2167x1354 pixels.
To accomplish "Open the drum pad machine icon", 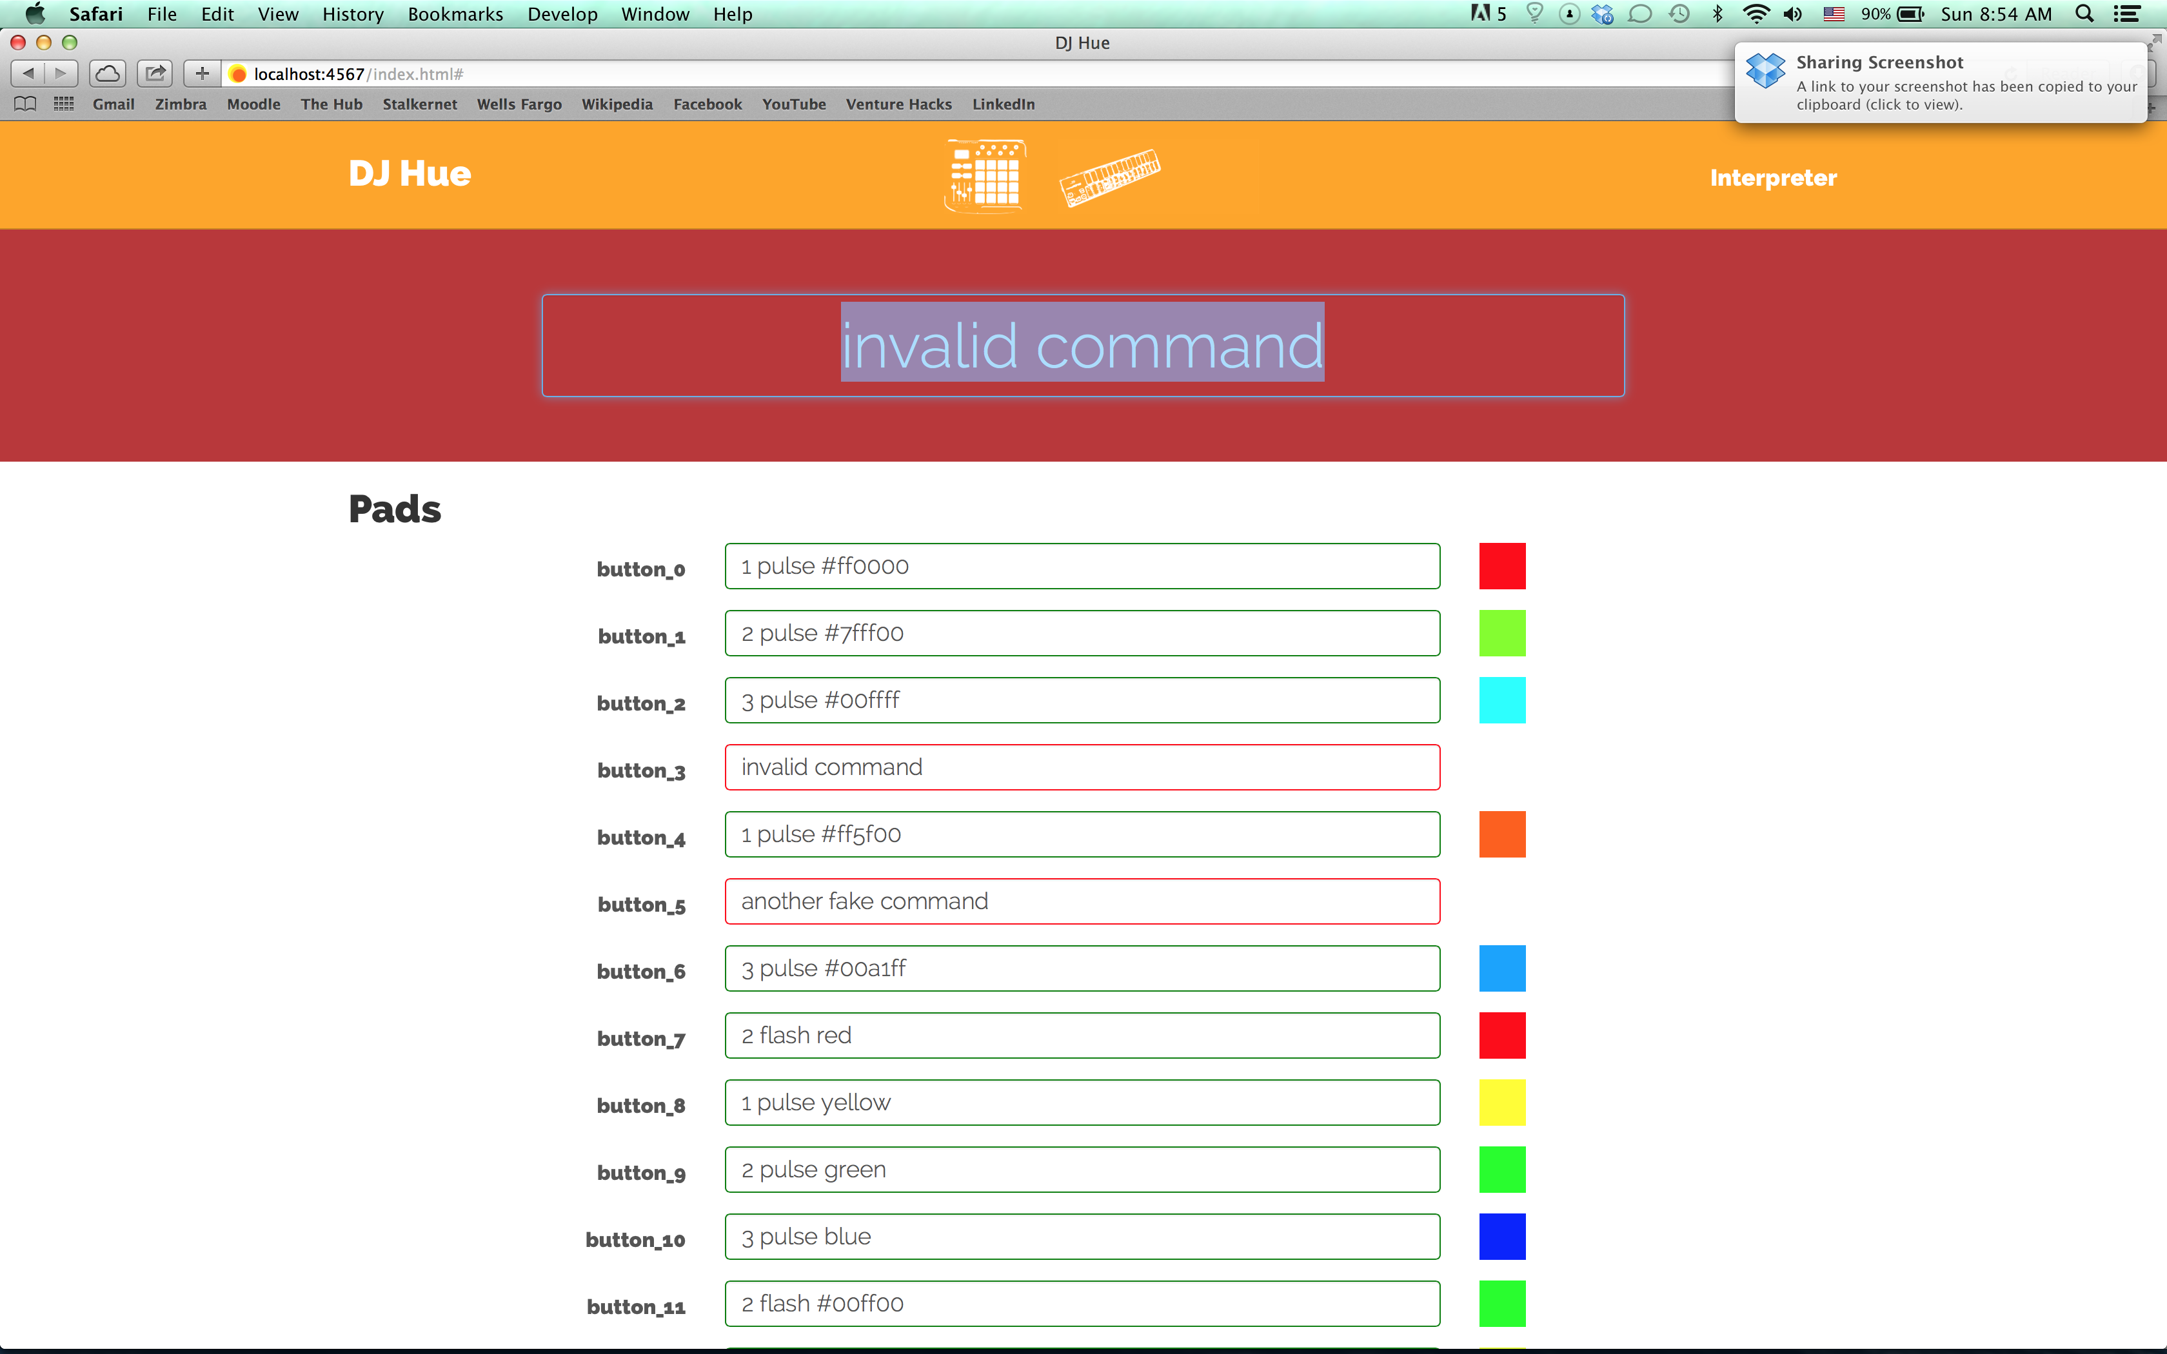I will point(985,175).
